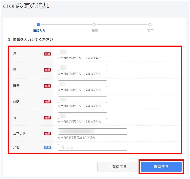The image size is (190, 179).
Task: Click the 情報入力 step label
Action: (39, 31)
